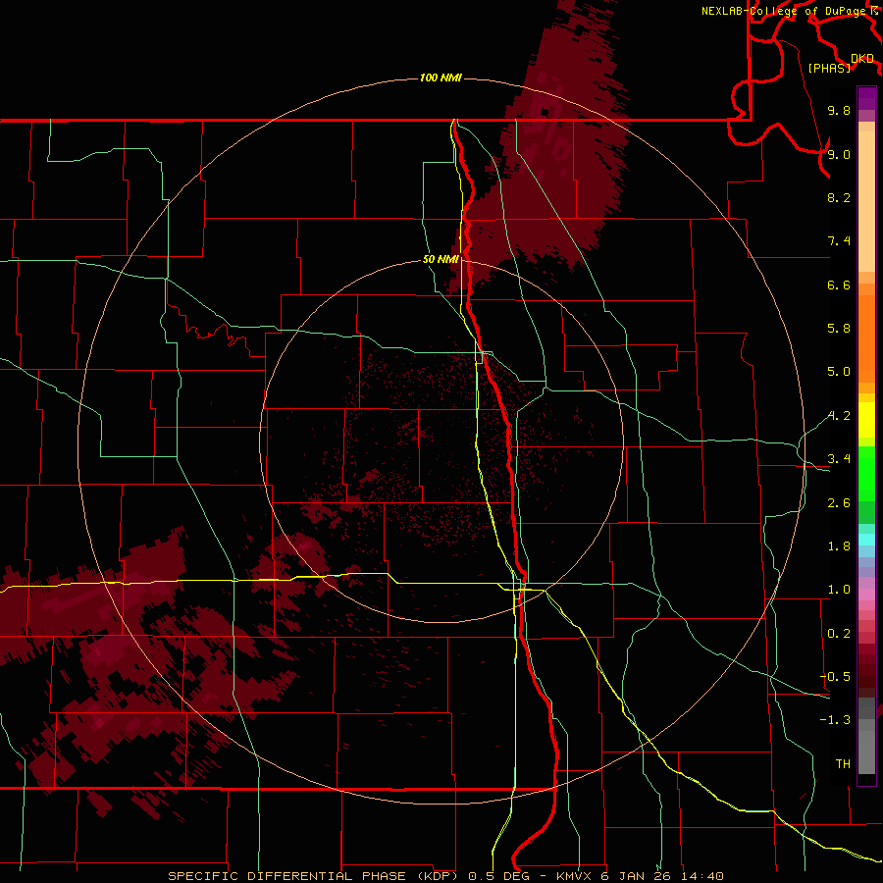Click the [PHAS] legend unit label
The width and height of the screenshot is (883, 883).
[829, 69]
